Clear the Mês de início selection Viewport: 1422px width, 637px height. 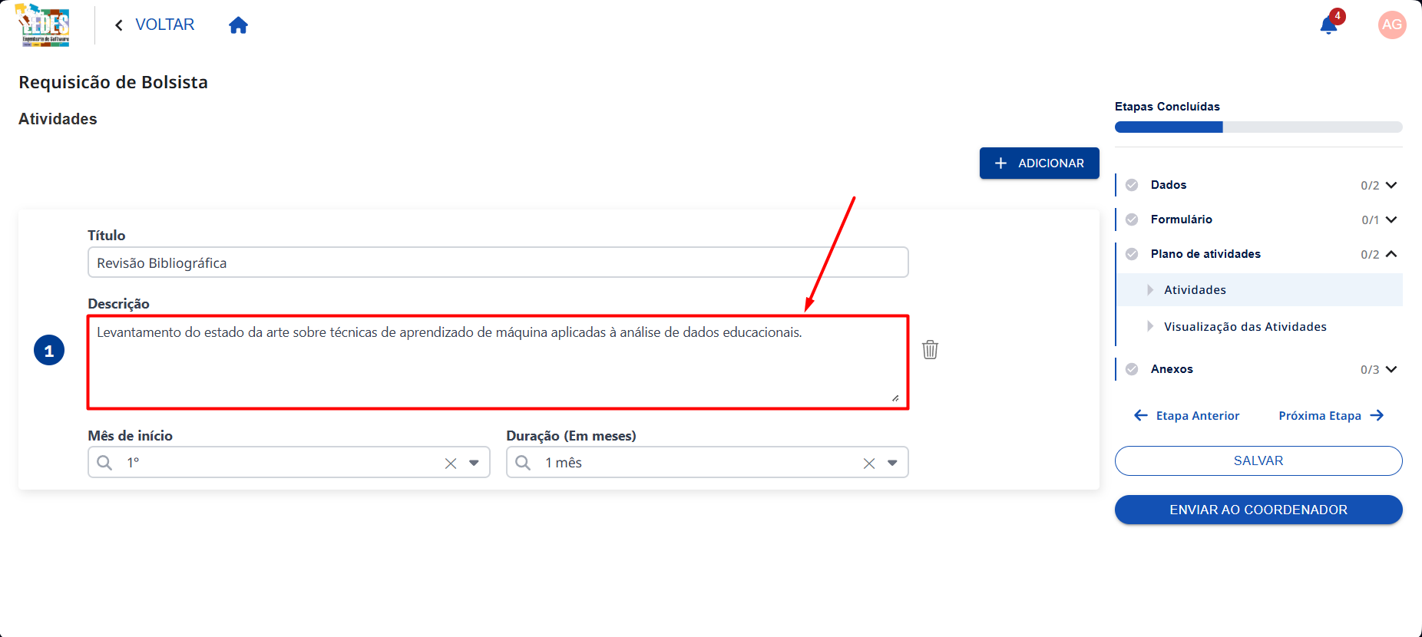pyautogui.click(x=451, y=463)
